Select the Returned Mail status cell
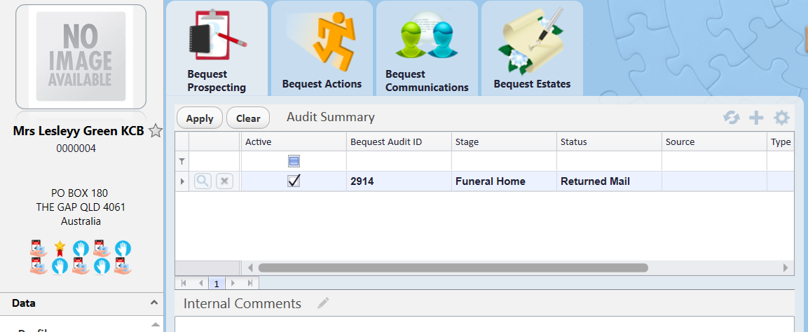 609,181
